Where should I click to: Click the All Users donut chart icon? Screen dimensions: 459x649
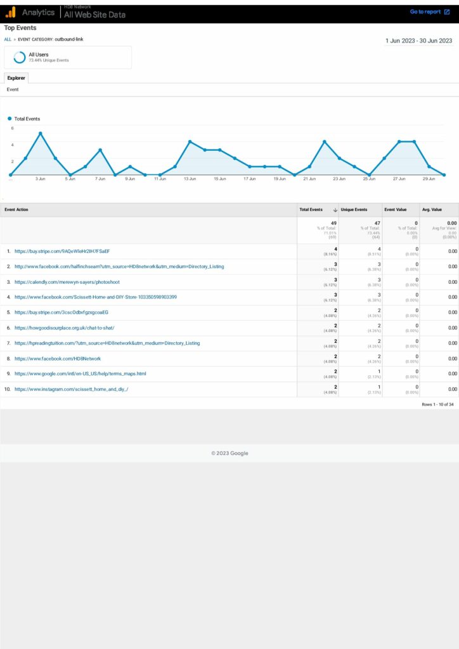(x=20, y=57)
